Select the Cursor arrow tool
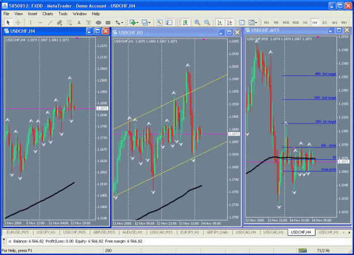Image resolution: width=354 pixels, height=255 pixels. (8, 22)
